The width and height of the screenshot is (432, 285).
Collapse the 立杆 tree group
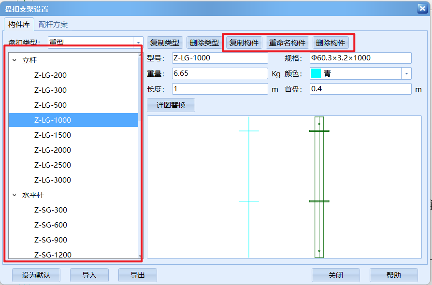coord(14,60)
